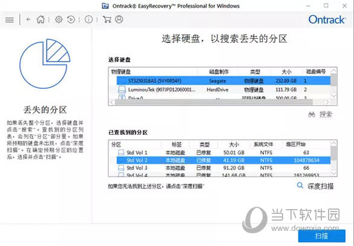This screenshot has height=246, width=354.
Task: Select partition Std Vol 2
Action: (x=223, y=160)
